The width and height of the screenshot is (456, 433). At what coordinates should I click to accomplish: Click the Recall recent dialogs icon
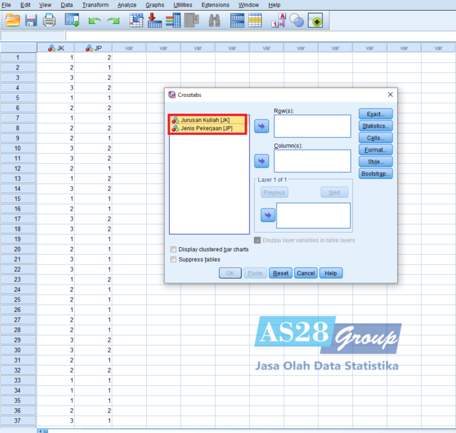coord(72,21)
